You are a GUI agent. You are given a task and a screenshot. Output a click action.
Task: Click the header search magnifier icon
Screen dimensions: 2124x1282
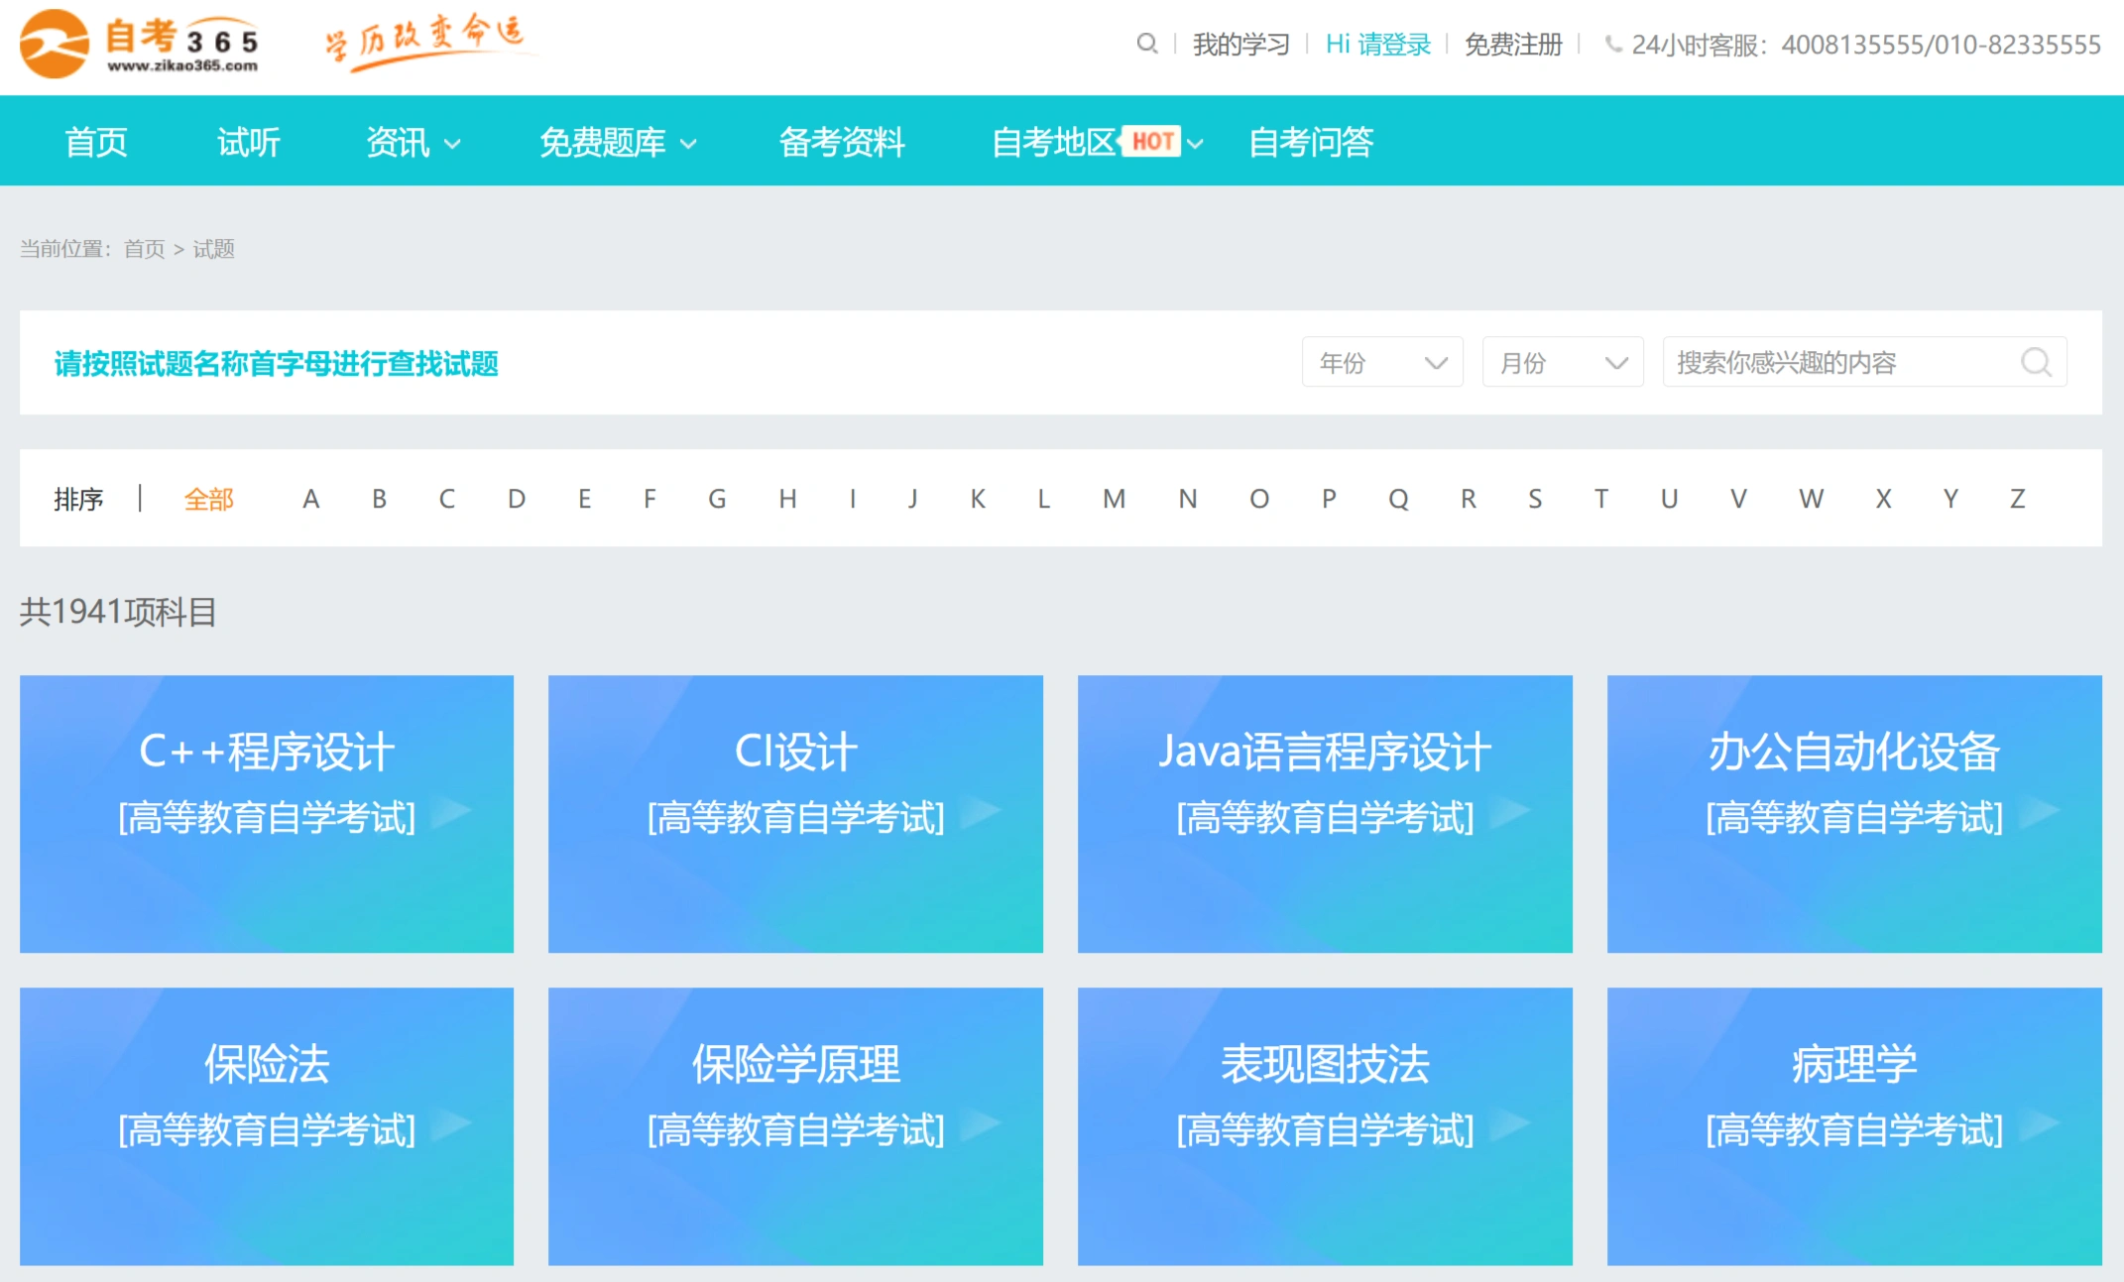(x=1146, y=44)
